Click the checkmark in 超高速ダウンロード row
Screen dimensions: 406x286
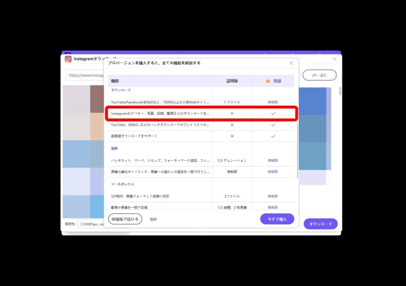[x=273, y=136]
